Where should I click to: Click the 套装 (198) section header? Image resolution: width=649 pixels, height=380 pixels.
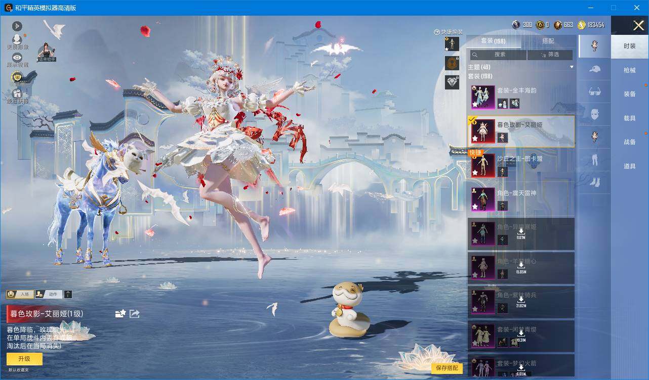click(x=480, y=76)
